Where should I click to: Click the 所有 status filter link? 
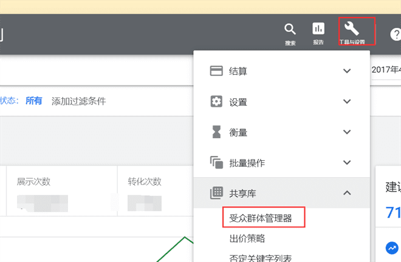click(x=34, y=101)
